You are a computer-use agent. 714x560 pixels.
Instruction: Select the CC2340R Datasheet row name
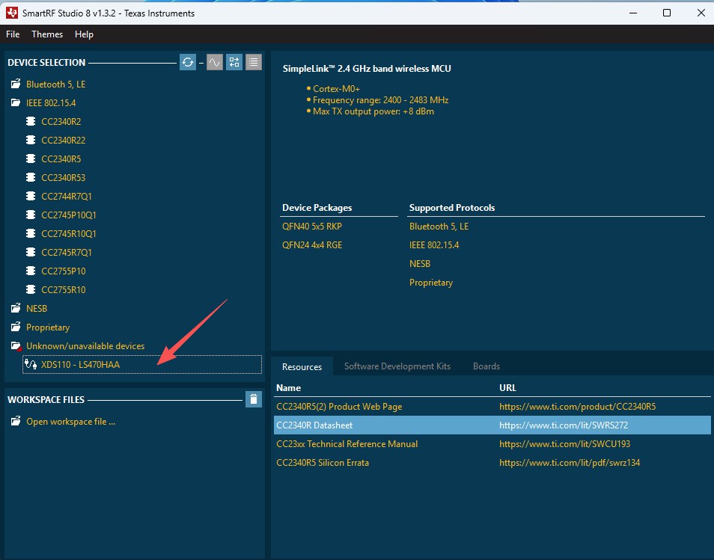314,425
